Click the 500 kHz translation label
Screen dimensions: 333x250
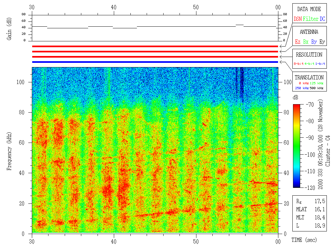coord(317,88)
